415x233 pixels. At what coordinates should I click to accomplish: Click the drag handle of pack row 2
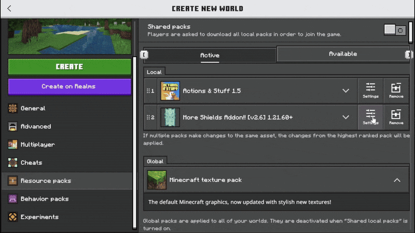[x=148, y=117]
